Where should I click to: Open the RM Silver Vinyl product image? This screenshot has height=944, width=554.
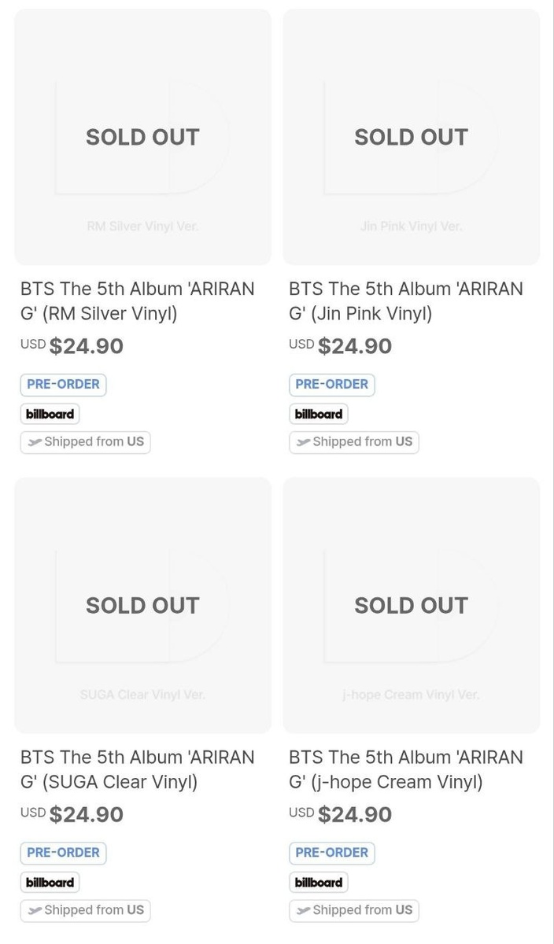point(142,137)
